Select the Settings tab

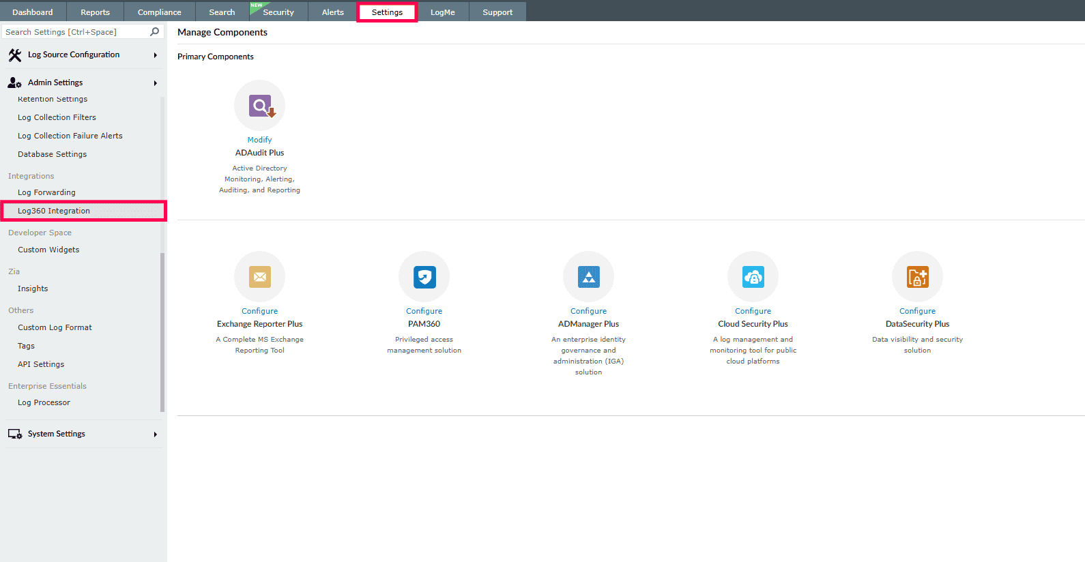(387, 12)
